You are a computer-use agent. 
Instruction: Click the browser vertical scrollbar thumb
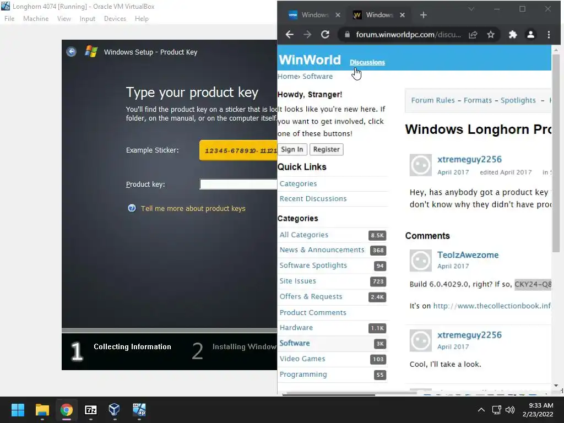[x=556, y=153]
